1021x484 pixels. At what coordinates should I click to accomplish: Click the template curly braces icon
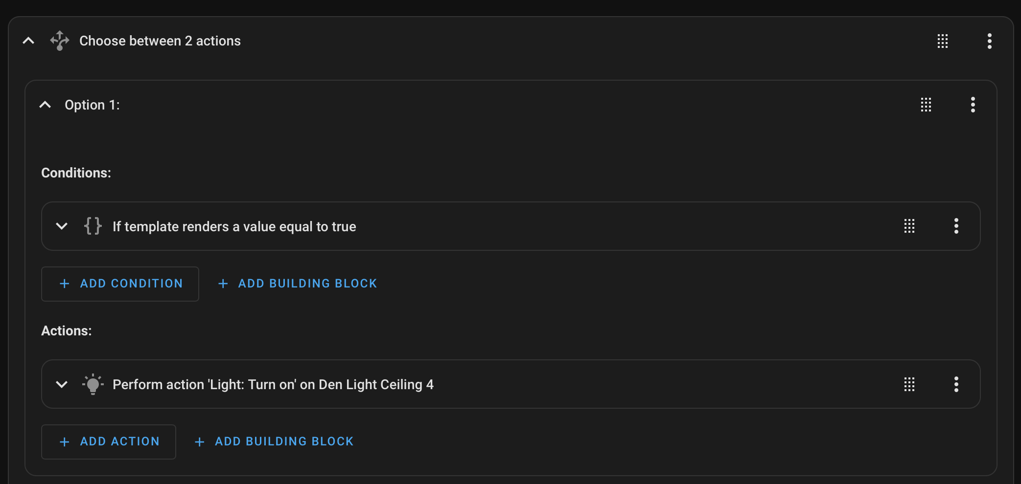tap(93, 226)
